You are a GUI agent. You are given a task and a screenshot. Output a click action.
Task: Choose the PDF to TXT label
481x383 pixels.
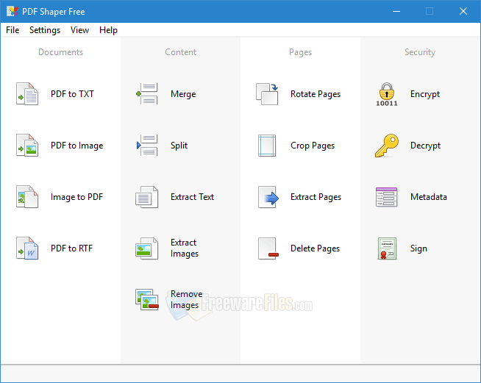72,94
